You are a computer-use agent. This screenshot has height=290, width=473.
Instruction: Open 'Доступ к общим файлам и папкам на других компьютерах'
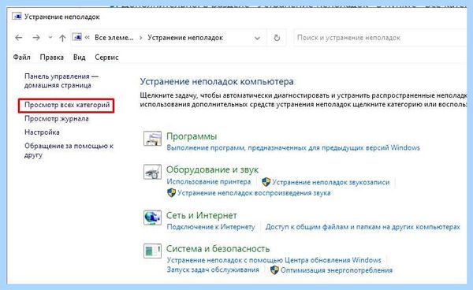tap(363, 227)
